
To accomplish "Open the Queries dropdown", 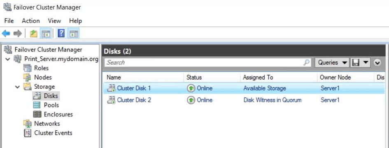I will (x=332, y=63).
